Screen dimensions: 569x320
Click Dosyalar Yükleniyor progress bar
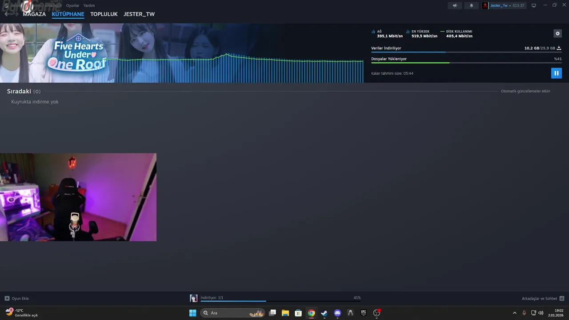[466, 63]
